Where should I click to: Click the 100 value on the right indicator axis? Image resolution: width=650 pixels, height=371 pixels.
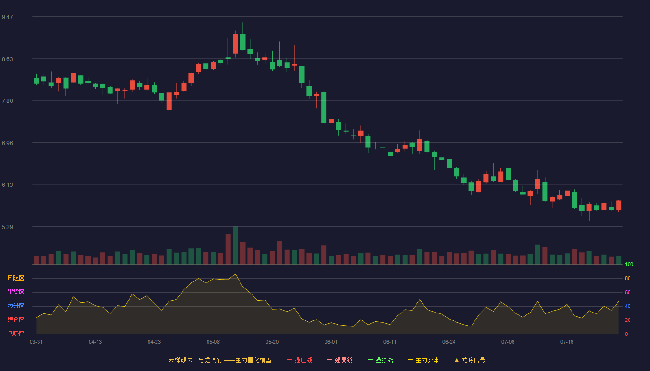coord(629,264)
